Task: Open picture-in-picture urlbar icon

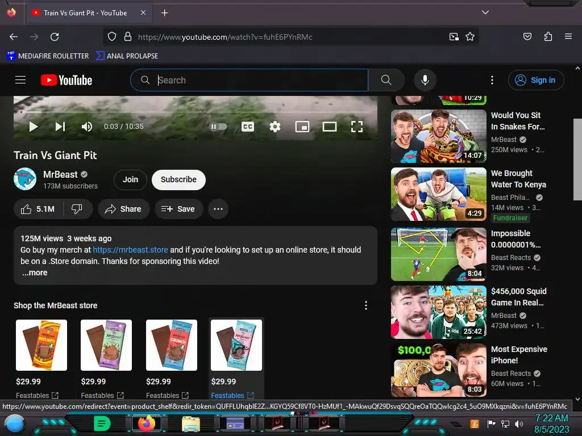Action: tap(454, 37)
